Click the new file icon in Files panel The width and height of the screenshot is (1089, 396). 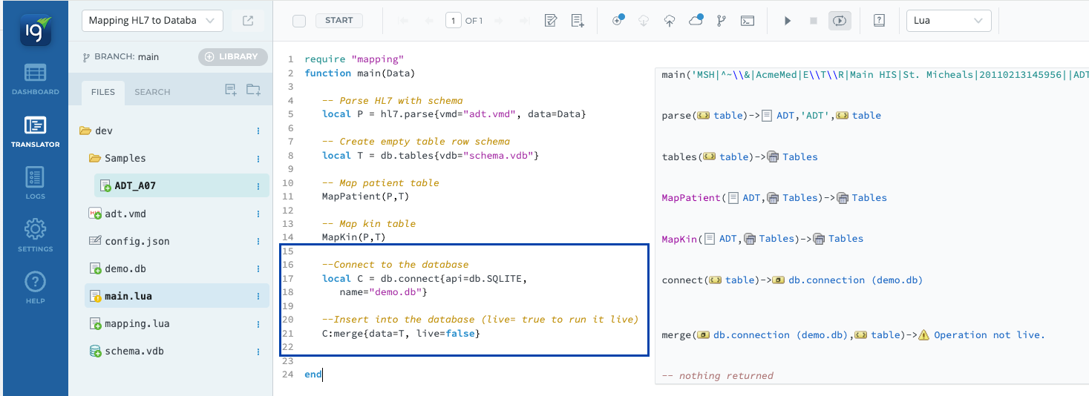(231, 90)
